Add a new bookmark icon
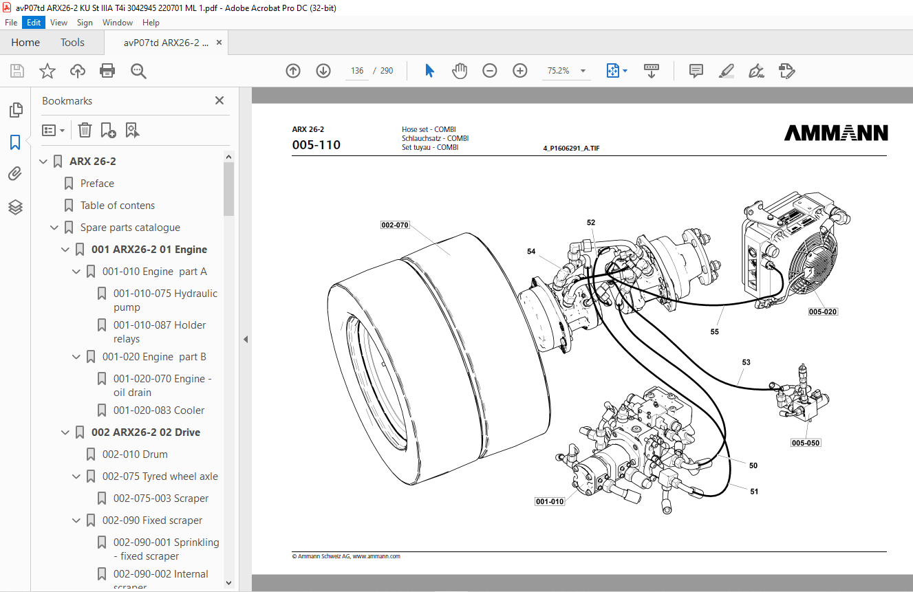Screen dimensions: 913x592 point(108,130)
